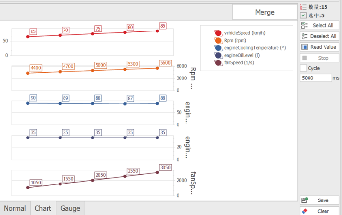Click the Deselect All list icon
This screenshot has height=215, width=342.
click(304, 36)
